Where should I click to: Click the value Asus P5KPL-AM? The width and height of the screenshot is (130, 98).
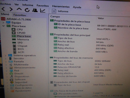pyautogui.click(x=107, y=29)
